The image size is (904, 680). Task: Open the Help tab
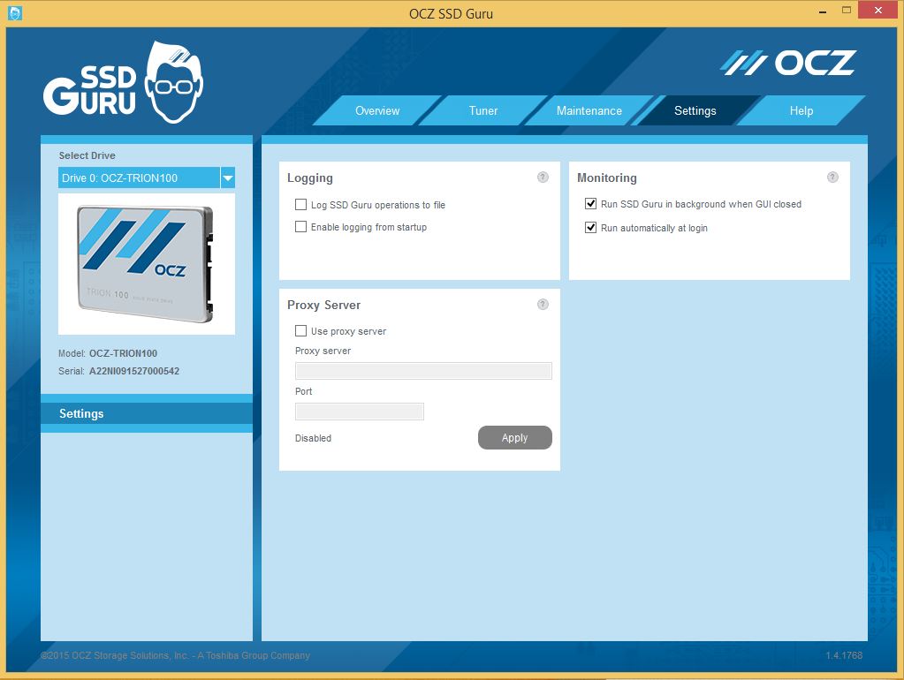(801, 110)
